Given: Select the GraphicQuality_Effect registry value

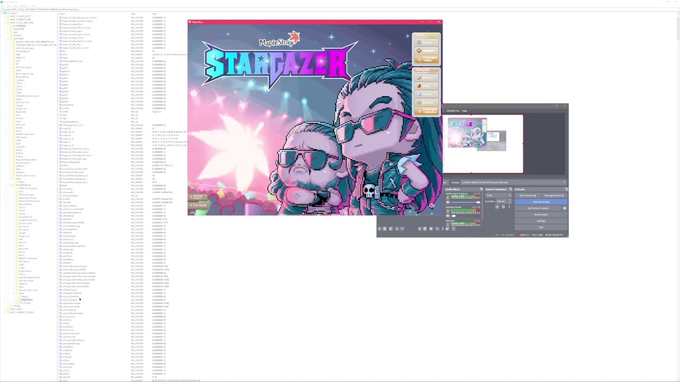Looking at the screenshot, I should coord(72,24).
